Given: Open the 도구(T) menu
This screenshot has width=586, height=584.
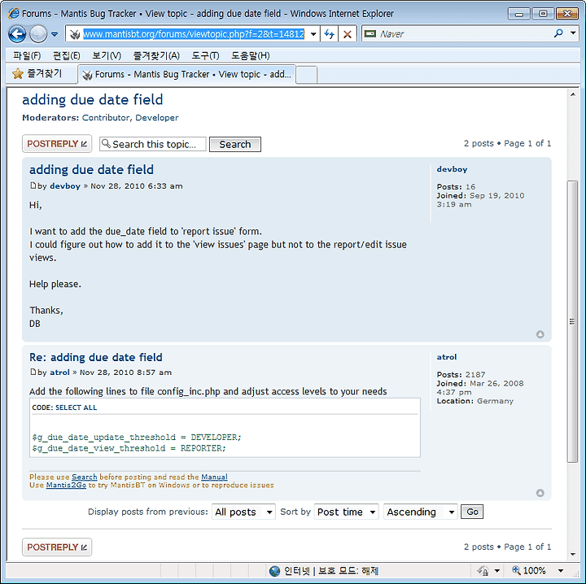Looking at the screenshot, I should (205, 55).
